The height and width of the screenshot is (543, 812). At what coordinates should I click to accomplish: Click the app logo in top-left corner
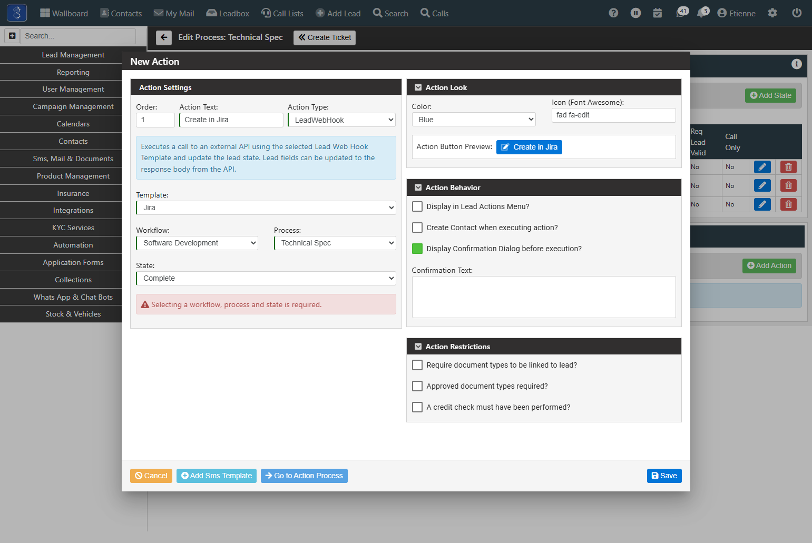(x=17, y=13)
